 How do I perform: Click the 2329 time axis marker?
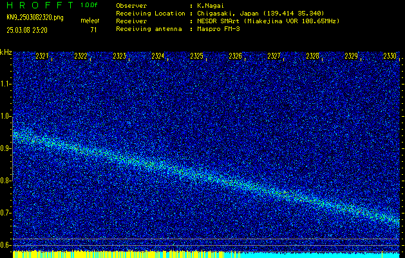click(352, 56)
